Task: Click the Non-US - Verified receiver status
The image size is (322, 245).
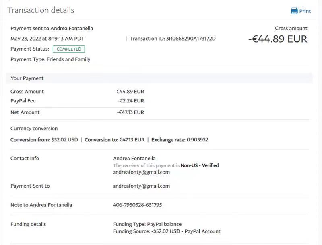Action: pos(200,165)
